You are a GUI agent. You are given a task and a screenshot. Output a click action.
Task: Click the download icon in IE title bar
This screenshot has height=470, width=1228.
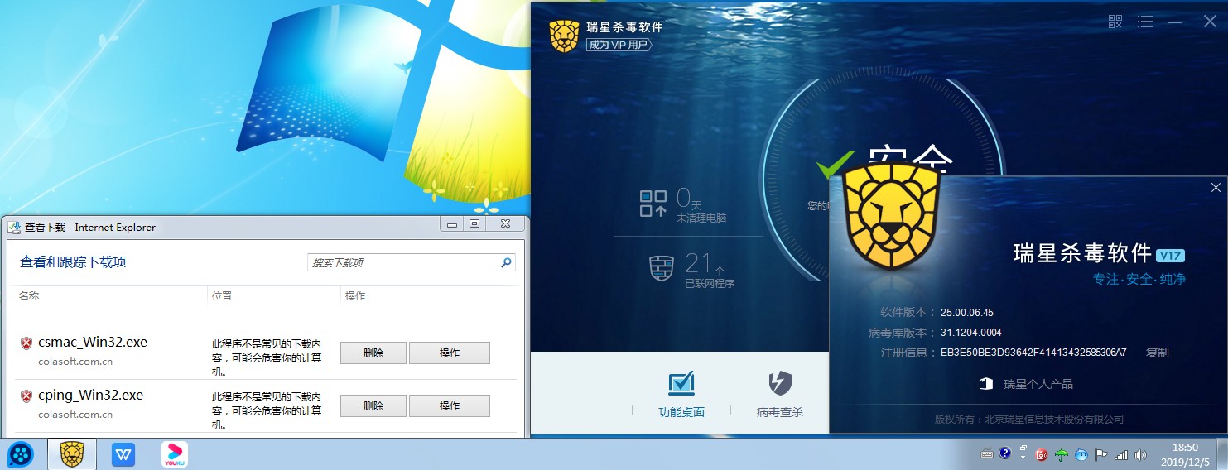(14, 227)
